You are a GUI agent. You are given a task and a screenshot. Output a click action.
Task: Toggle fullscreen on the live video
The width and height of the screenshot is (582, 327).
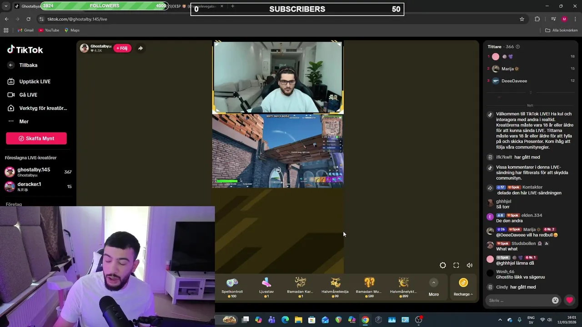[456, 265]
